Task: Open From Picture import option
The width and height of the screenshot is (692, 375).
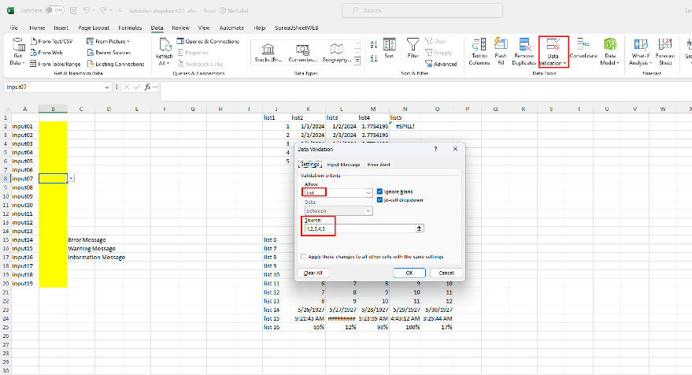Action: click(108, 41)
